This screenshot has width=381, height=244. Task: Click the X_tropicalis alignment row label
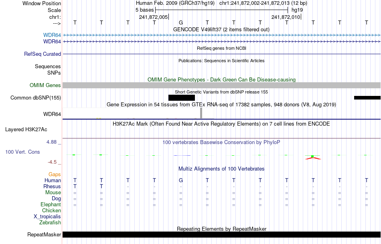pos(47,217)
